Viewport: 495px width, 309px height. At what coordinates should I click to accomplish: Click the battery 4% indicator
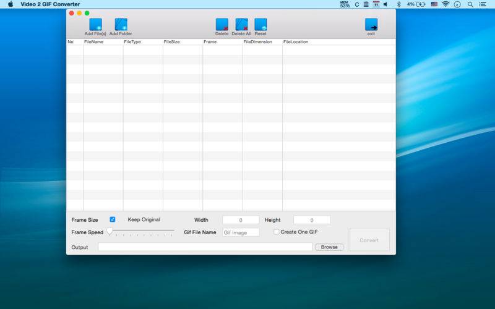tap(416, 4)
